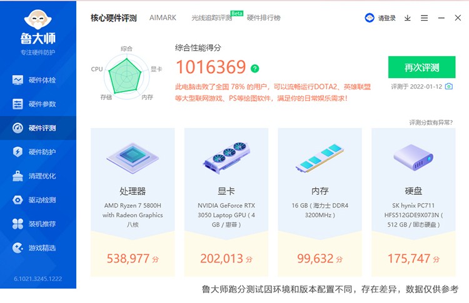The height and width of the screenshot is (303, 469).
Task: Switch to the 硬件排行榜 tab
Action: [x=263, y=18]
